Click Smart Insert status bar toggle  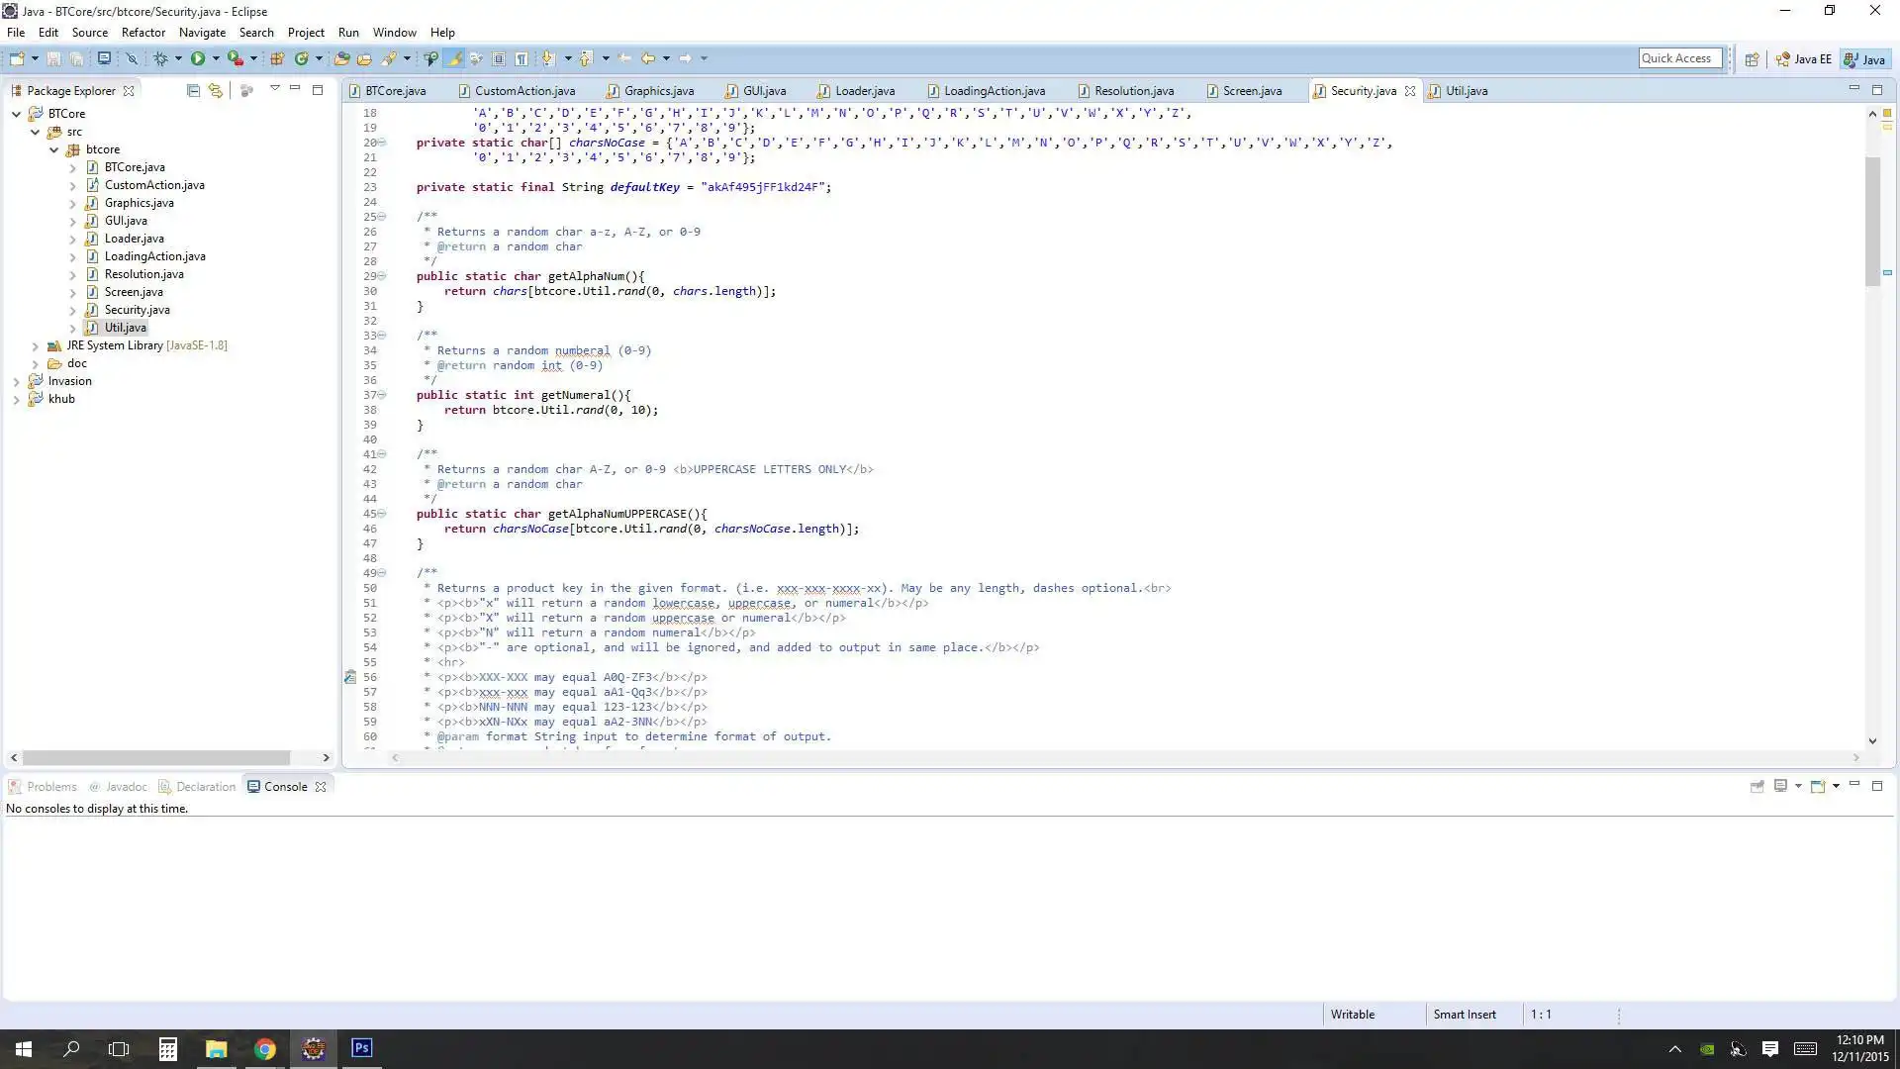click(1465, 1015)
